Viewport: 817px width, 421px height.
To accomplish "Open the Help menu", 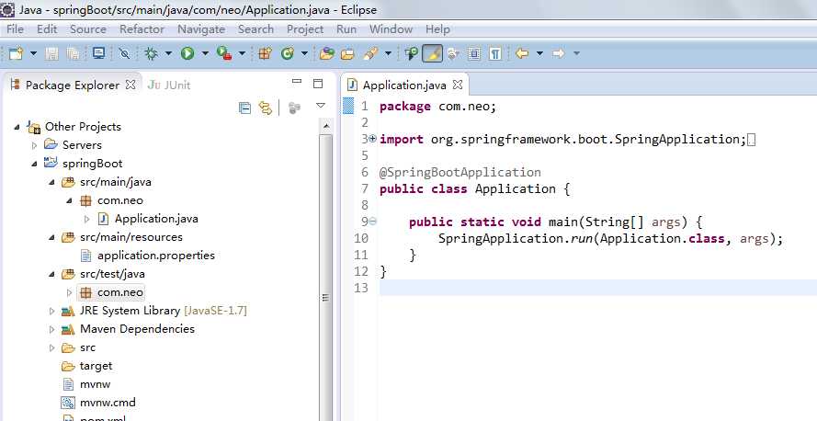I will [x=437, y=29].
